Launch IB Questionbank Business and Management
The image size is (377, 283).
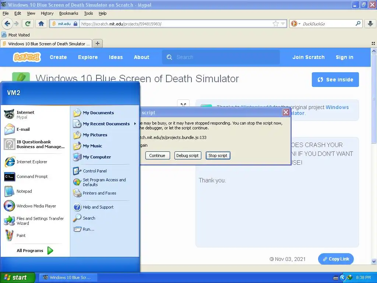[35, 144]
